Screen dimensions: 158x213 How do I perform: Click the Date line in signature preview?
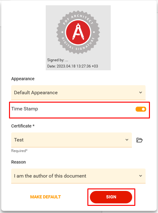click(x=72, y=66)
